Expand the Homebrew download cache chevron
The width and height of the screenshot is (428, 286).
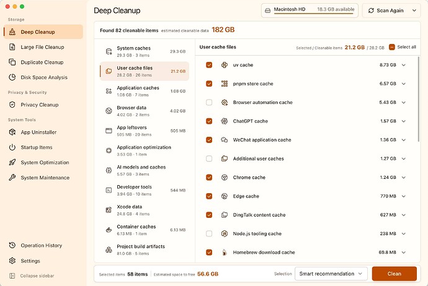click(404, 253)
